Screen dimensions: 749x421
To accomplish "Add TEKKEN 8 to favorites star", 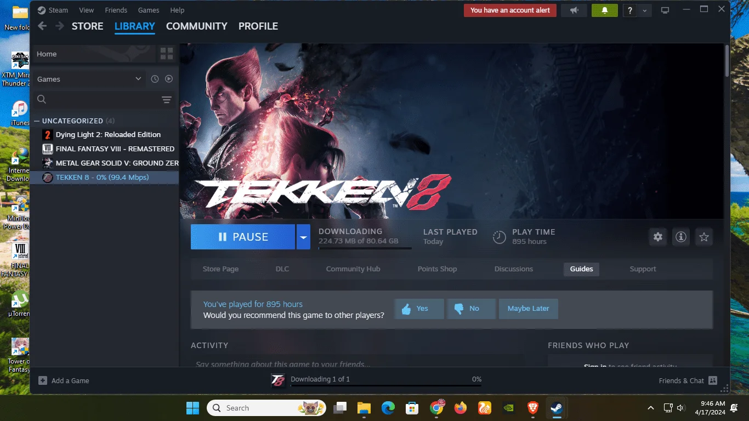I will click(x=704, y=237).
